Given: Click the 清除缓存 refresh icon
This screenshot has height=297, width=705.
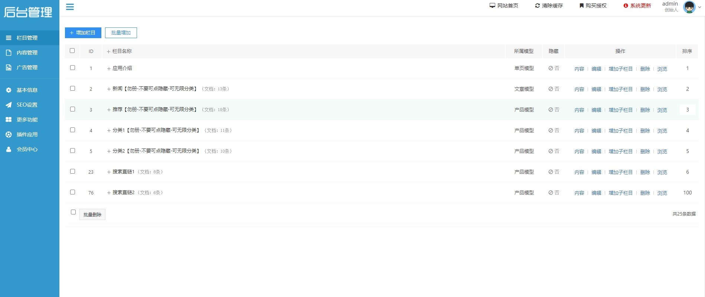Looking at the screenshot, I should coord(537,6).
